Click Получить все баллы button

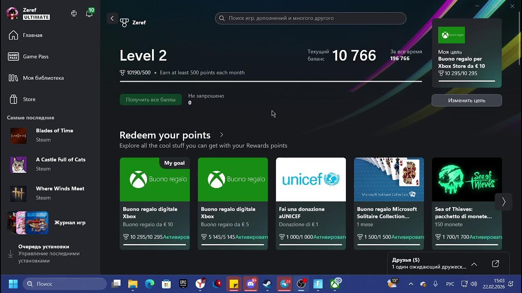[151, 99]
